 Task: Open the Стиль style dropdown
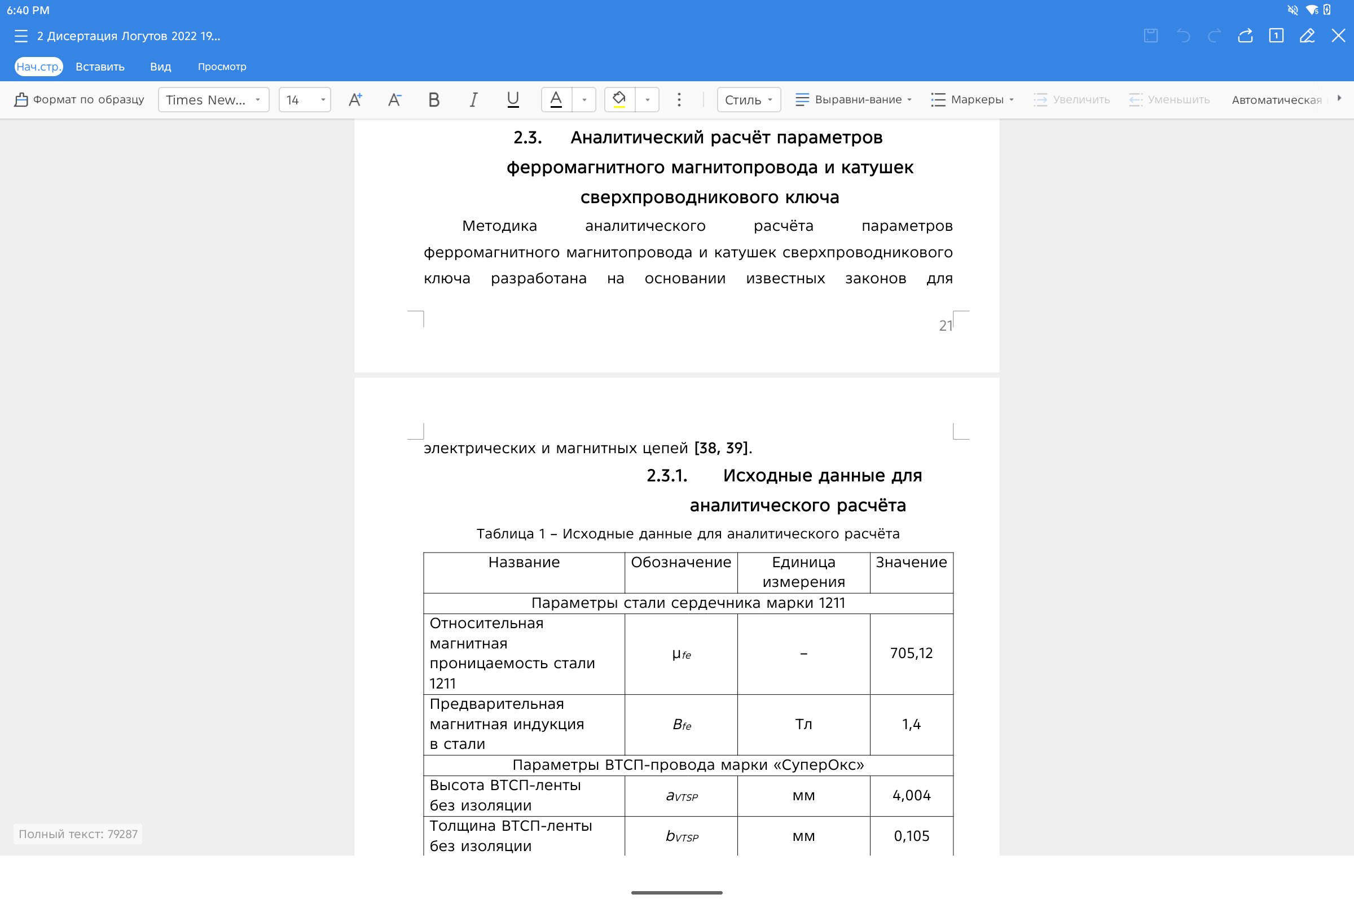[x=749, y=100]
